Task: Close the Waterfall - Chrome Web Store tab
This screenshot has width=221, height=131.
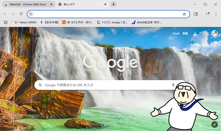Action: tap(51, 4)
